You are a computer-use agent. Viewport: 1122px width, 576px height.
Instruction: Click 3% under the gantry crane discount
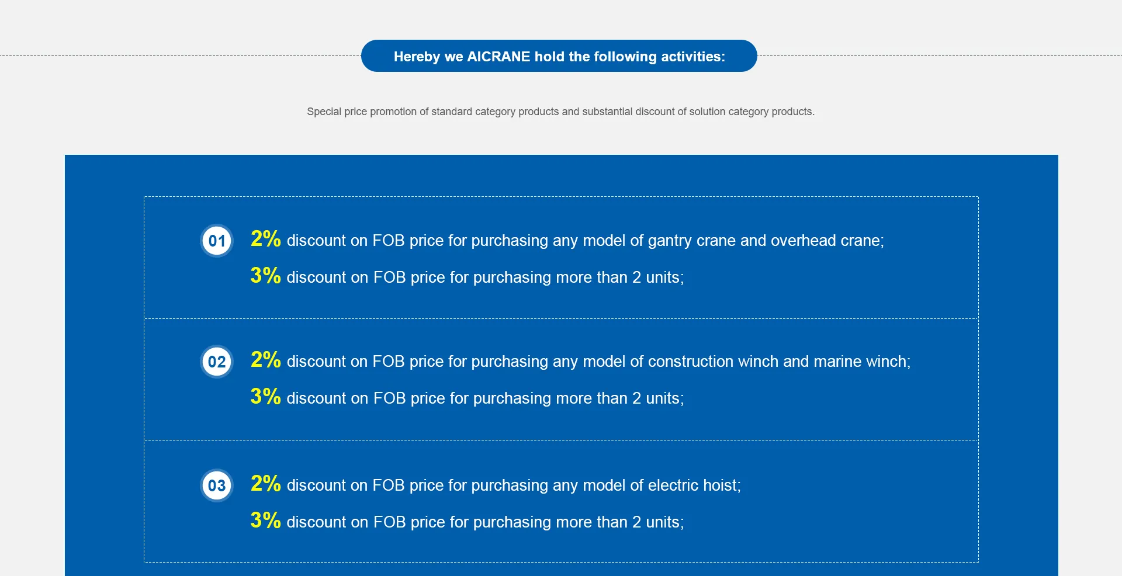265,276
